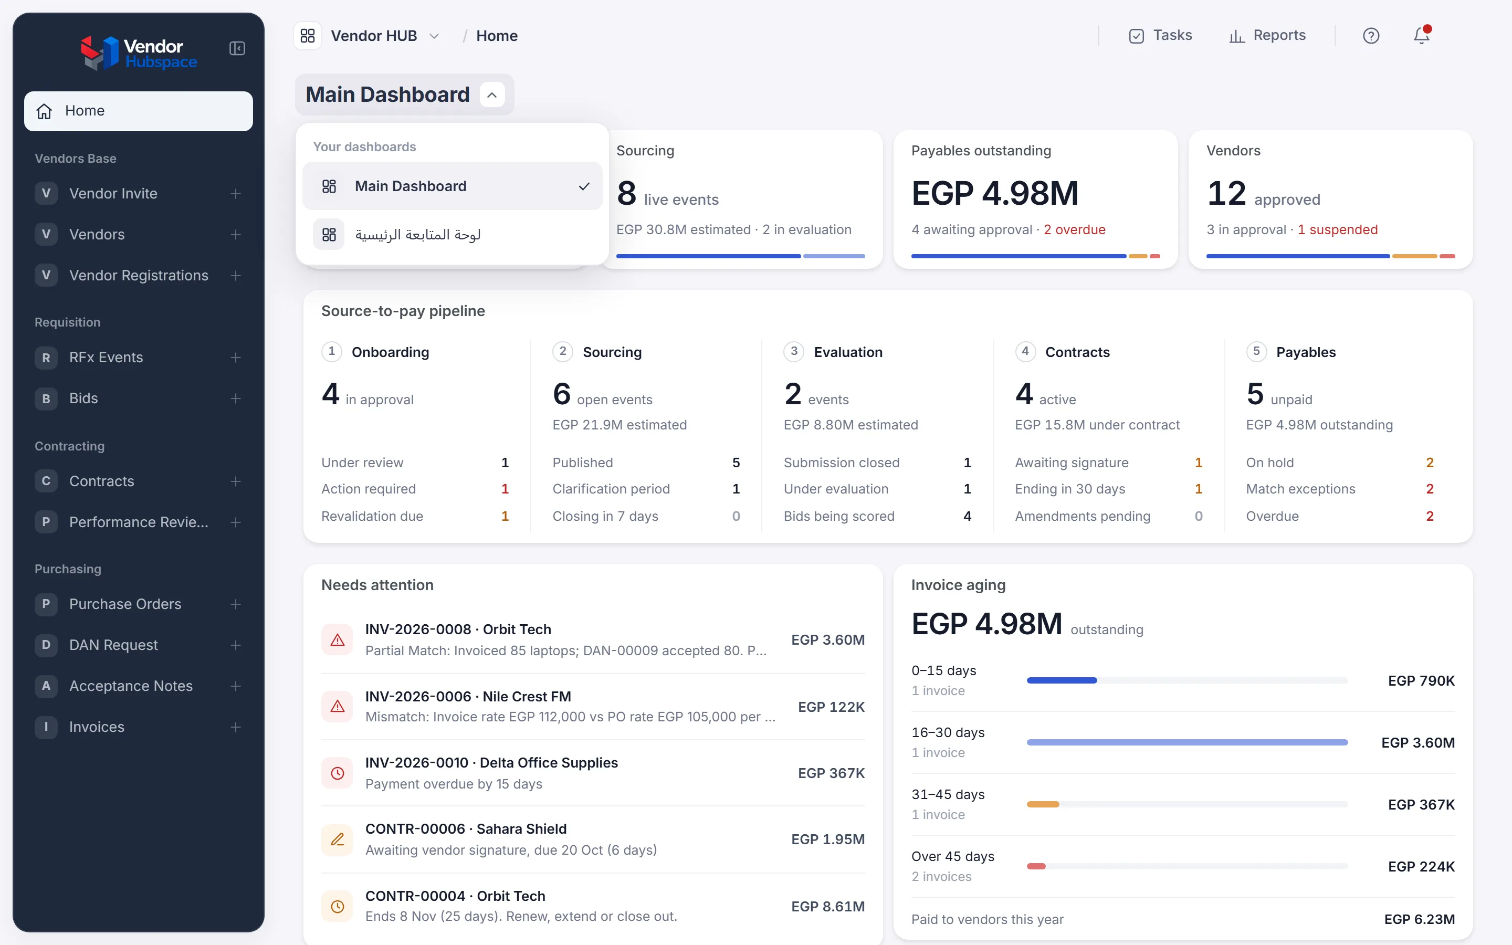This screenshot has width=1512, height=945.
Task: Click 'Over 45 days' aging row label
Action: (952, 856)
